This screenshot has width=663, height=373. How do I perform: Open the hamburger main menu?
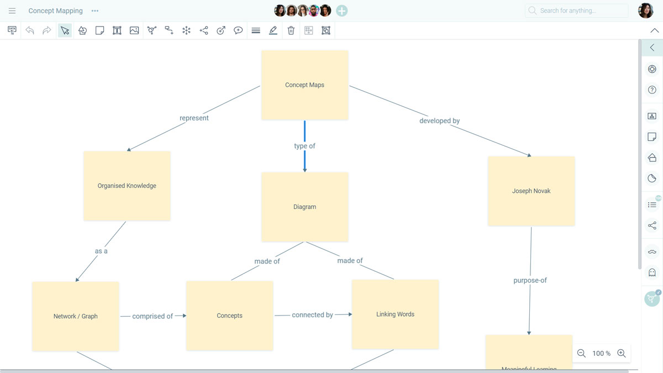click(x=12, y=10)
